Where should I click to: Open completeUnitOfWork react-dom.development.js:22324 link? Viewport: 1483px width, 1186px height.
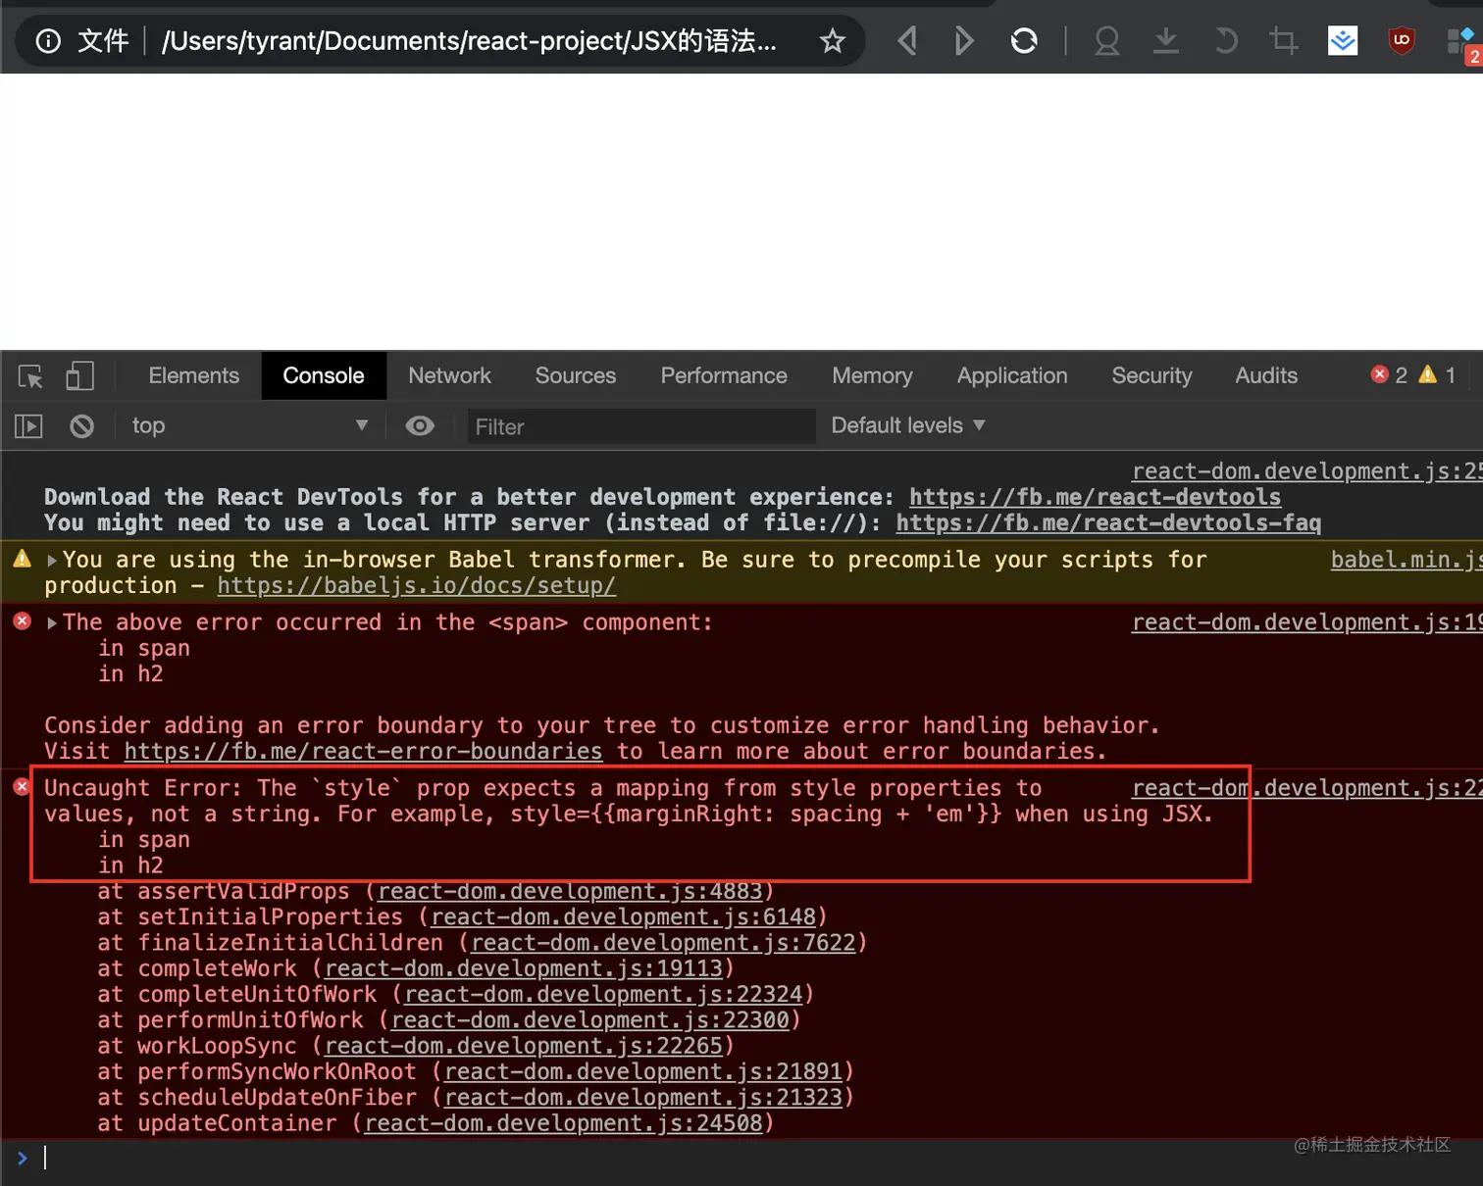coord(603,995)
